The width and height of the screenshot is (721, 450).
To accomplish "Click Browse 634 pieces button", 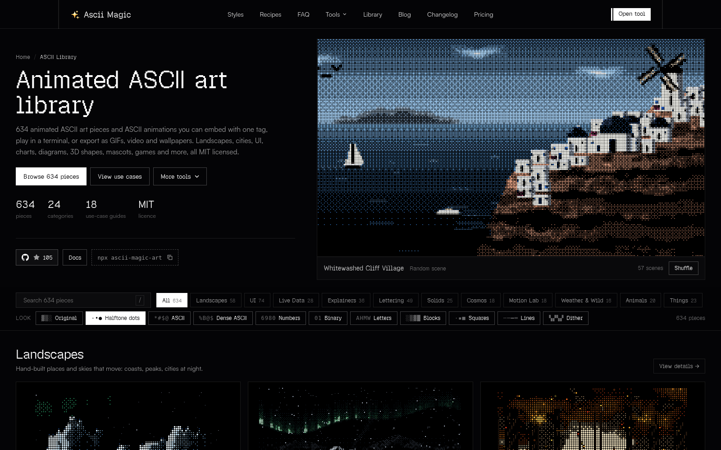I will tap(51, 176).
